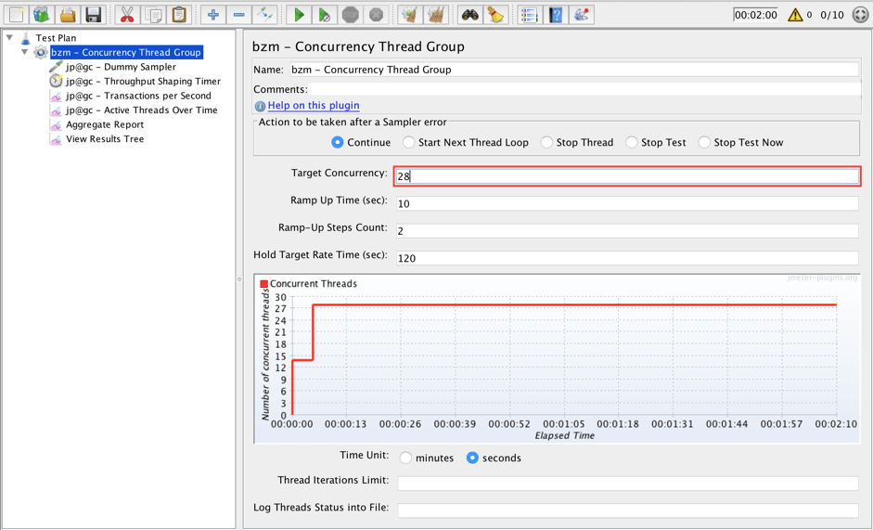
Task: Select the View Results Tree listener
Action: coord(105,139)
